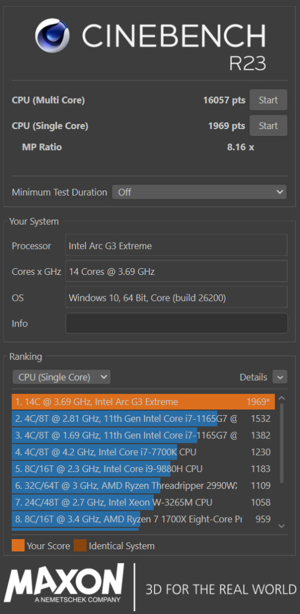Select the Core i7-7700K ranking entry
Viewport: 300px width, 614px height.
coord(143,452)
